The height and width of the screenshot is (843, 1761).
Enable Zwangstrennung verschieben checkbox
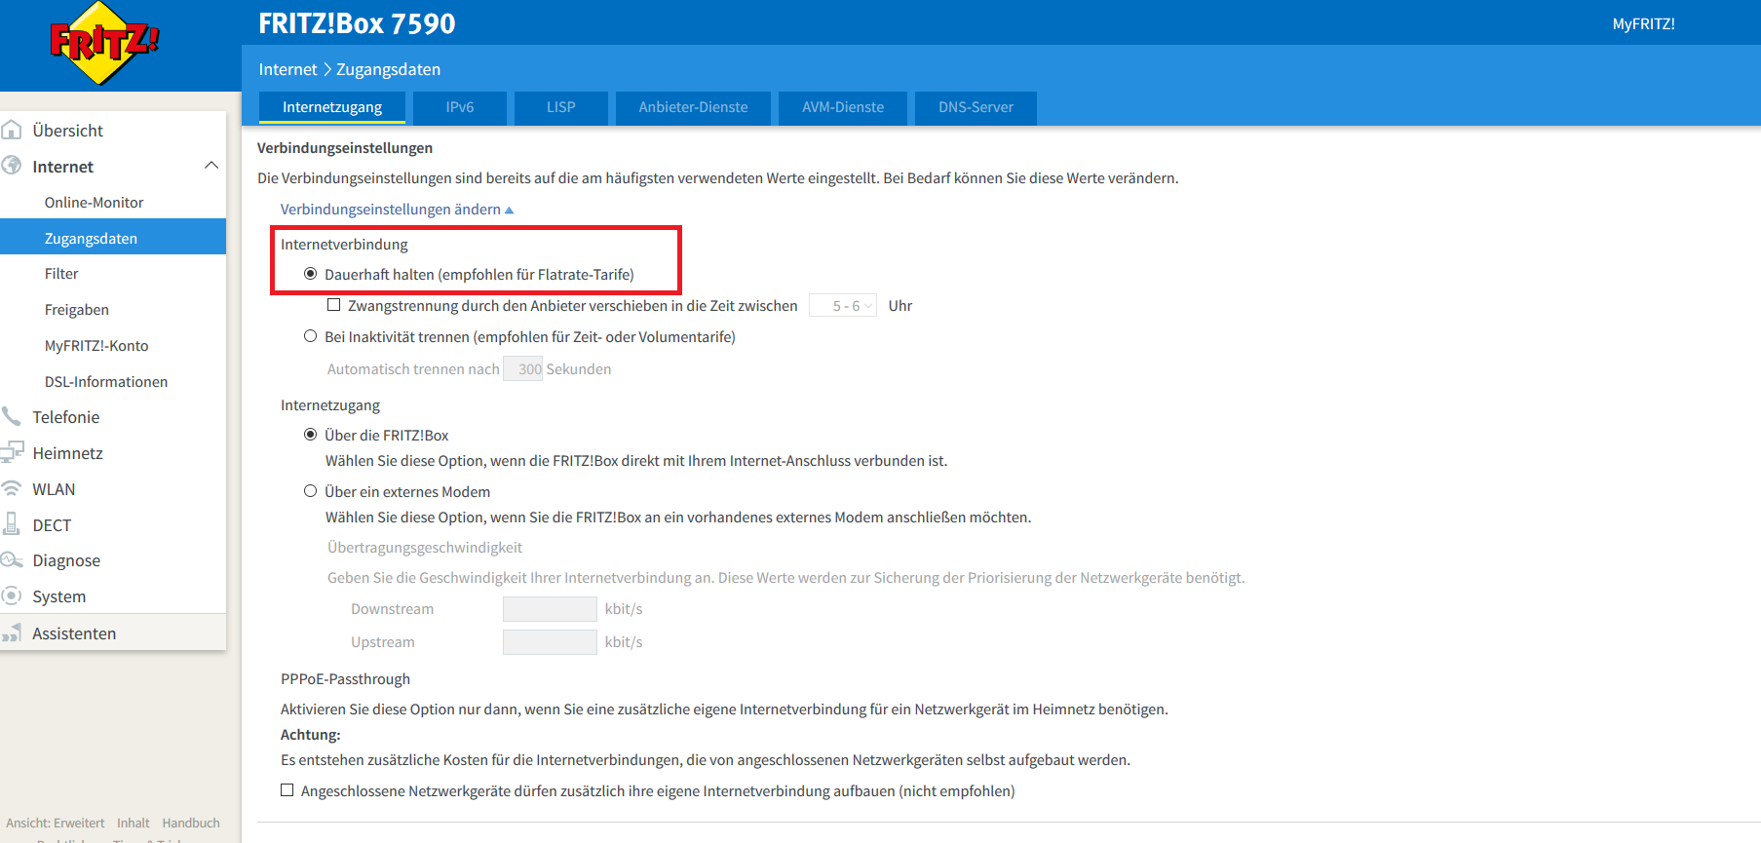tap(334, 305)
